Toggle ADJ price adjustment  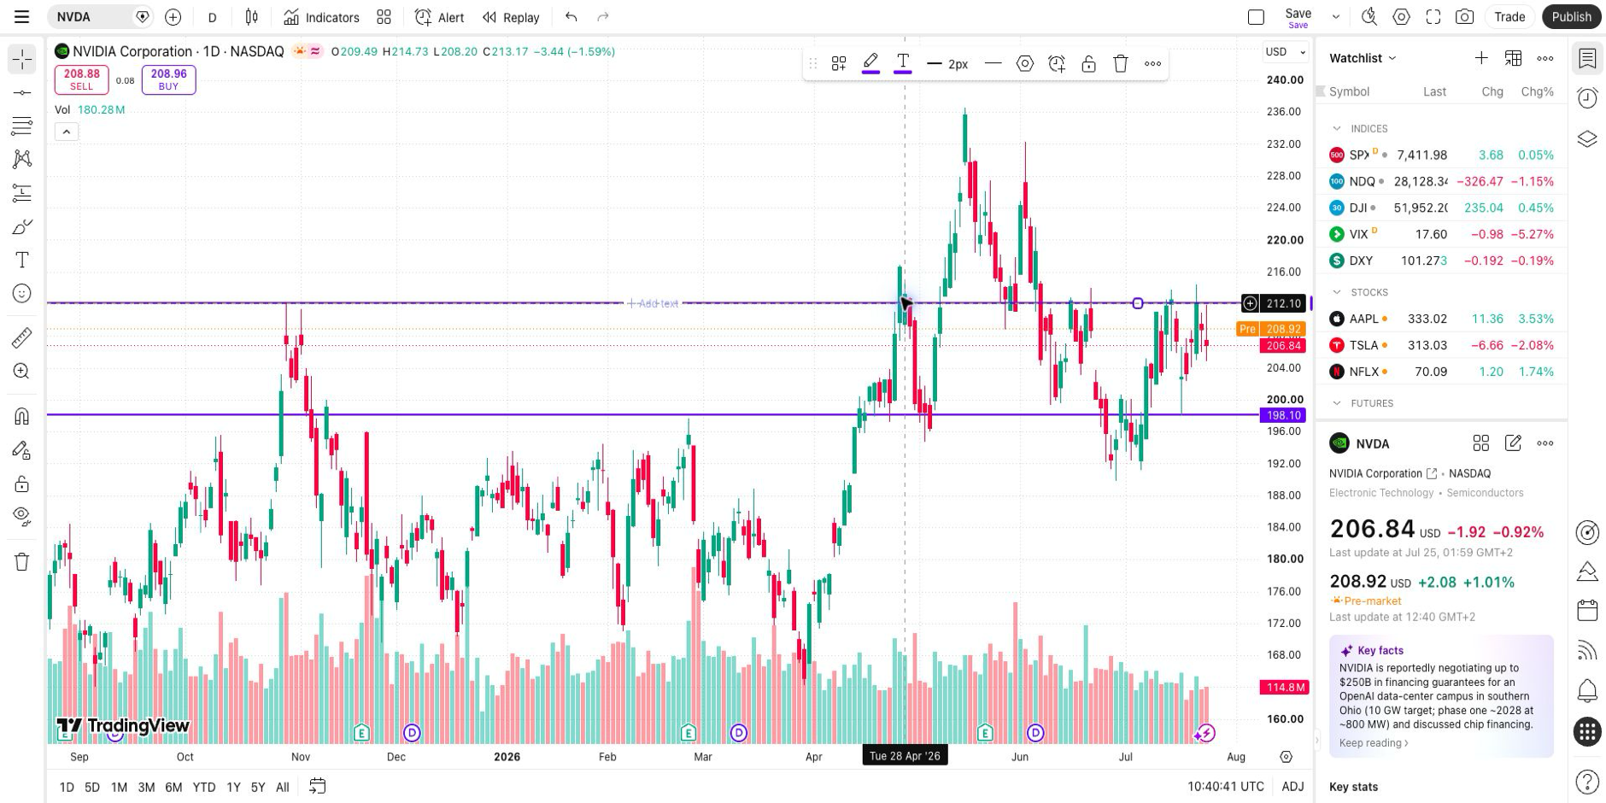[x=1292, y=787]
